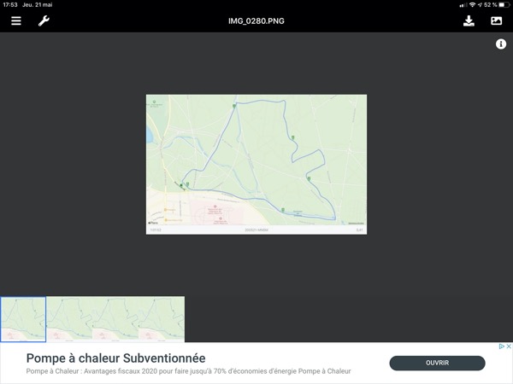Open the hamburger menu
The image size is (513, 384).
click(x=16, y=20)
